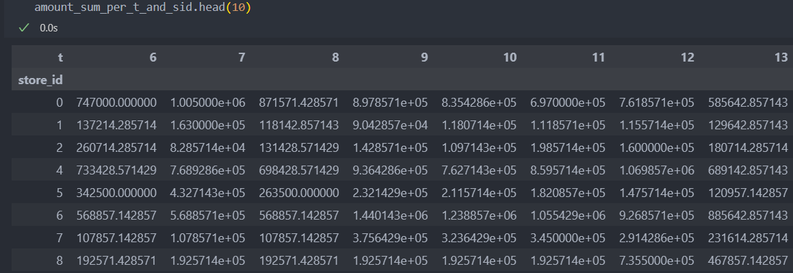Click the store_id index label

40,80
